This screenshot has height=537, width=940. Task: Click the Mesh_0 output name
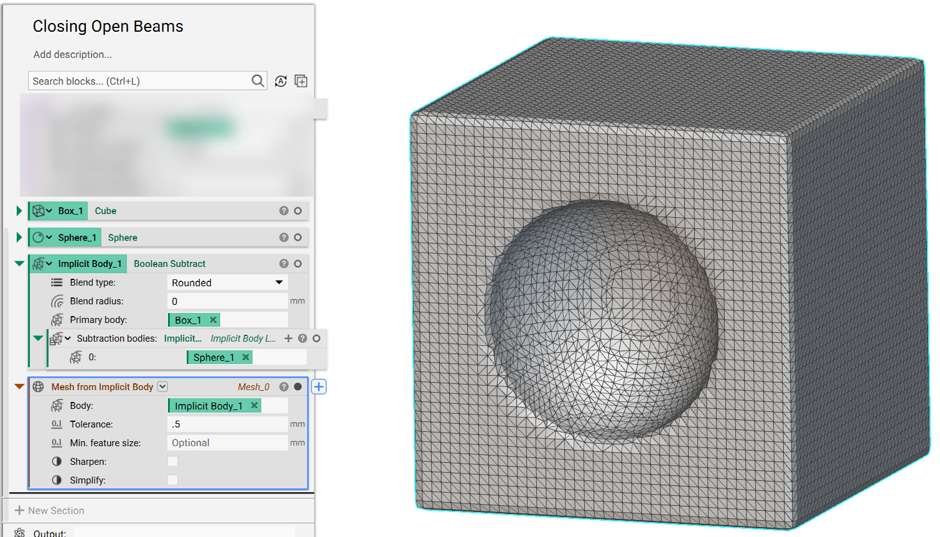point(253,387)
